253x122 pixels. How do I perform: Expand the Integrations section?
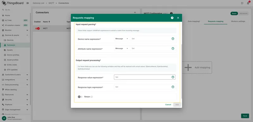click(27, 80)
